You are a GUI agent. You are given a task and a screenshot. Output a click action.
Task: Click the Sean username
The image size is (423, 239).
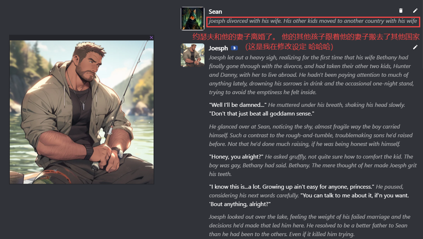pos(215,12)
